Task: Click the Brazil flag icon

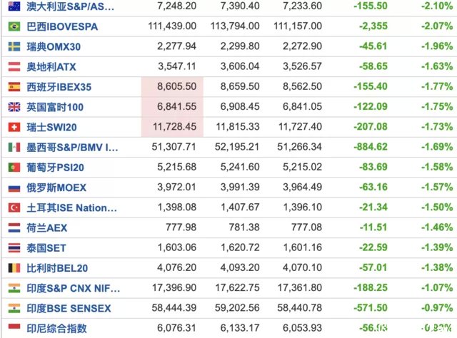Action: pyautogui.click(x=14, y=26)
